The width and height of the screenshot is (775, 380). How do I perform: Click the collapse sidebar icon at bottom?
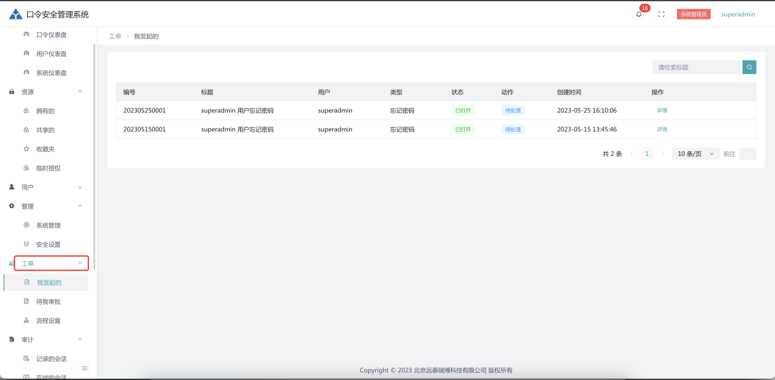click(x=84, y=368)
